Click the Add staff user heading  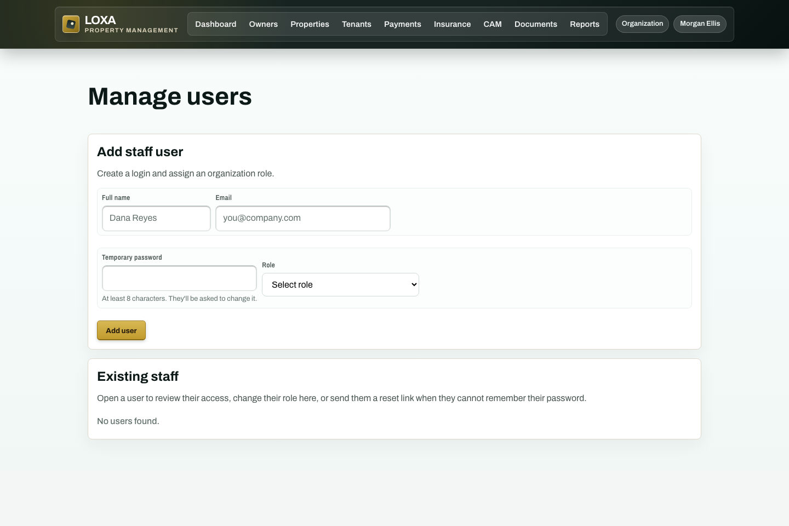pyautogui.click(x=140, y=152)
